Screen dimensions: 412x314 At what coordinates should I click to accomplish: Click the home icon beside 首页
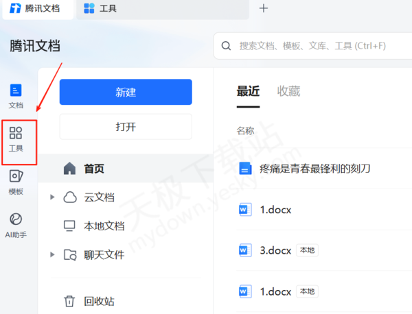click(69, 169)
